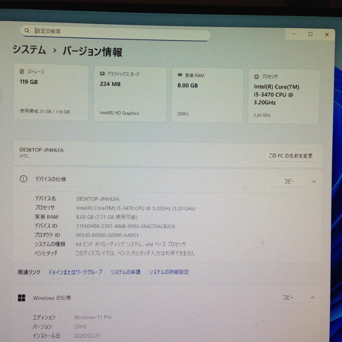Collapse the Windows の仕様 section

pyautogui.click(x=313, y=297)
